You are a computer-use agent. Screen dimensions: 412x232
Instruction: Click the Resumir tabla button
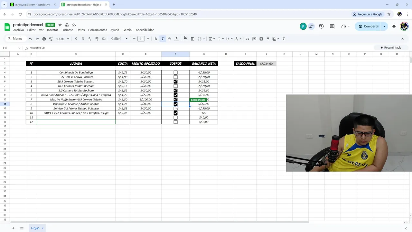(x=391, y=48)
